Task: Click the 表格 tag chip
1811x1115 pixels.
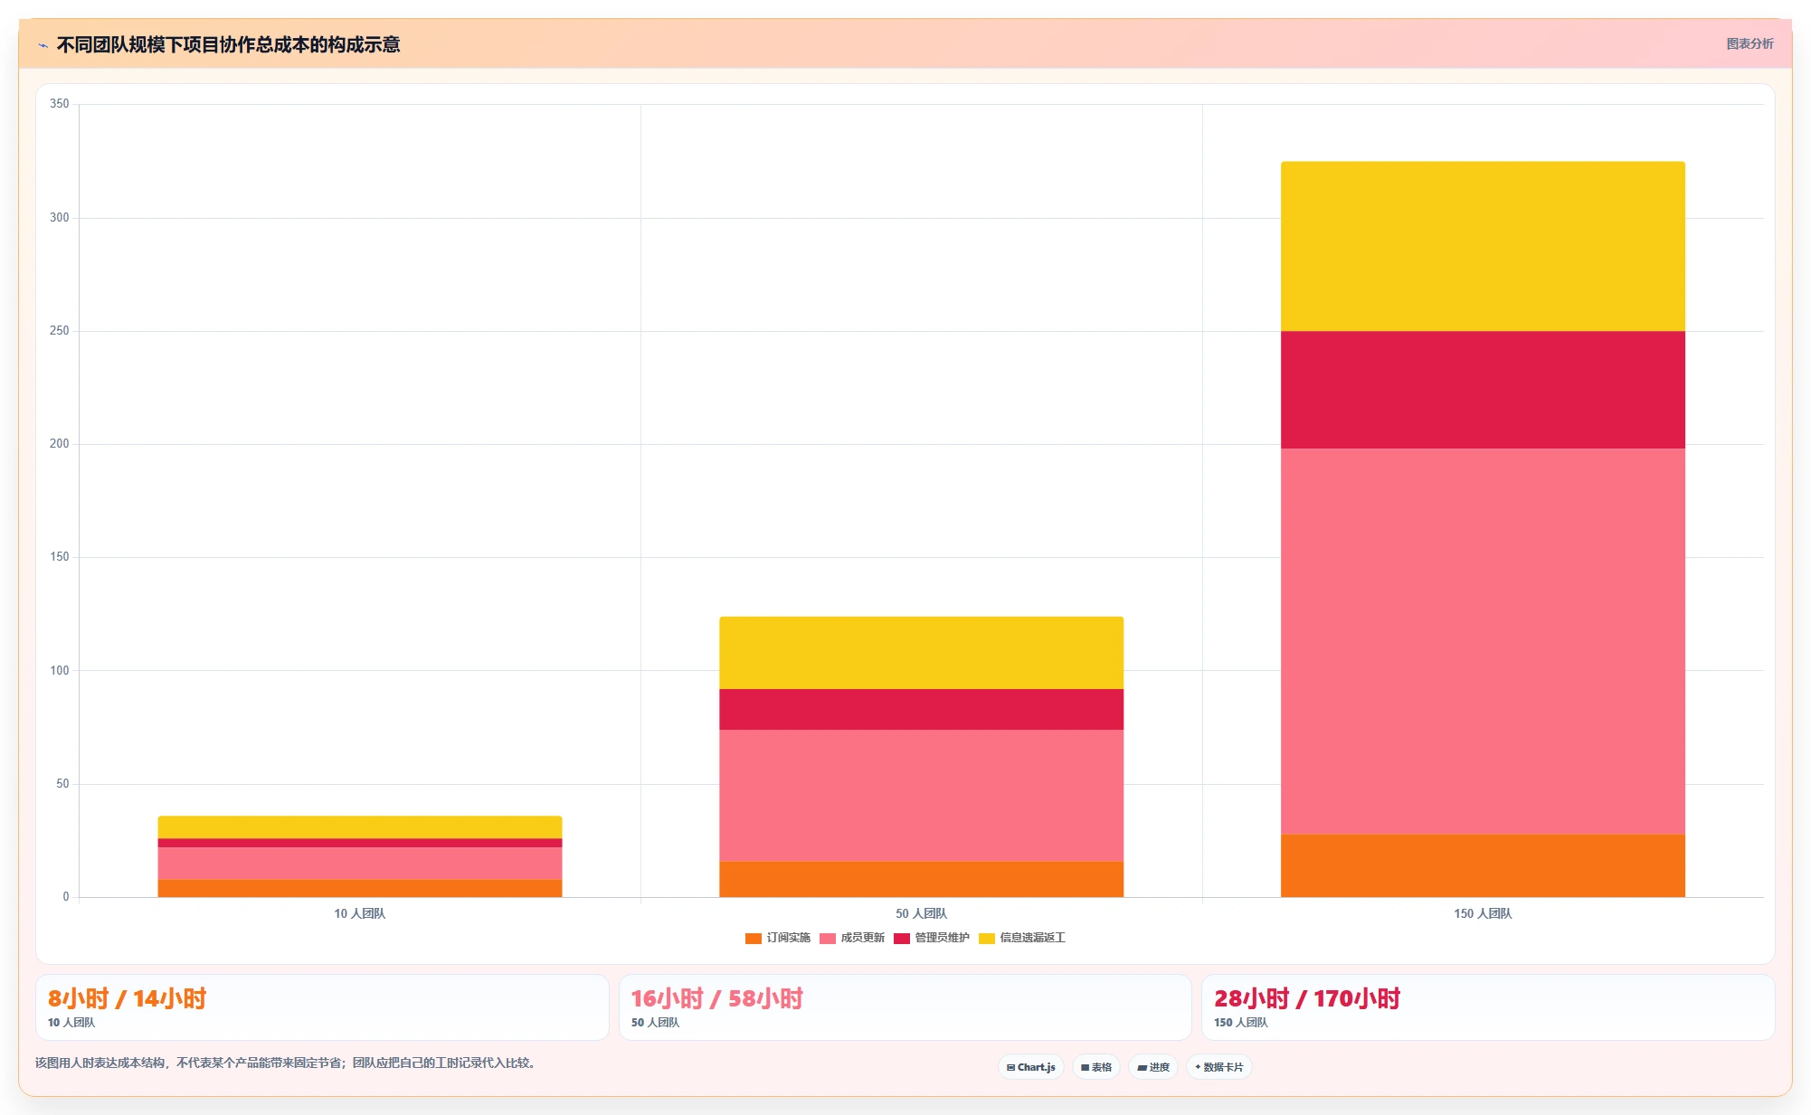Action: tap(1096, 1067)
